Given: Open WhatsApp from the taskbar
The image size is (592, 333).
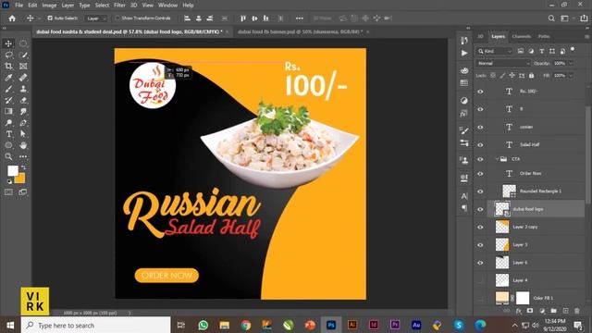Looking at the screenshot, I should pos(203,325).
